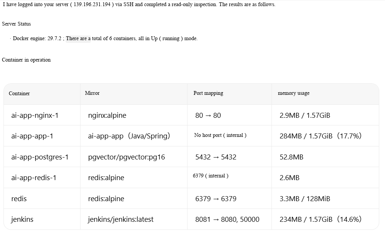Click the memory usage column header

(293, 93)
